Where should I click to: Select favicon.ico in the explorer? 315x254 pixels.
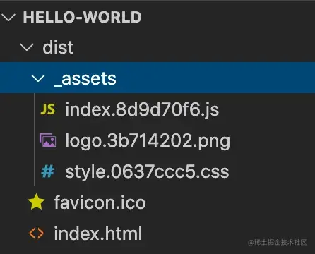[100, 202]
